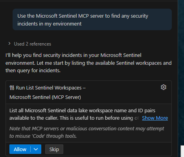Click the 'Microsoft Sentinel (MCP Server)' label
Screen dimensions: 184x157
pyautogui.click(x=45, y=97)
